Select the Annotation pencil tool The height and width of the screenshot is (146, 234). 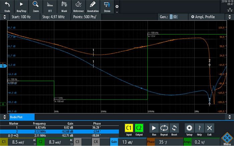(93, 6)
